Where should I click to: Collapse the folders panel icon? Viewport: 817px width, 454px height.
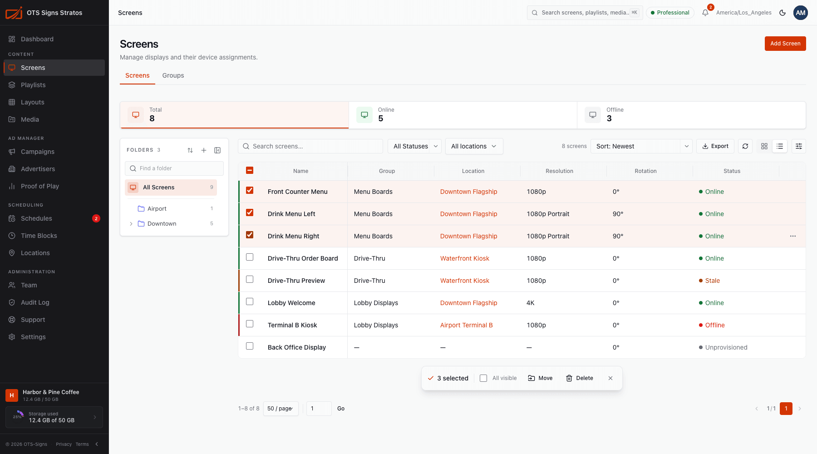[217, 150]
